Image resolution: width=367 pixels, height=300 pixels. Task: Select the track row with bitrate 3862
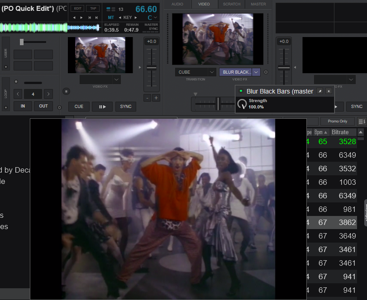(x=332, y=222)
